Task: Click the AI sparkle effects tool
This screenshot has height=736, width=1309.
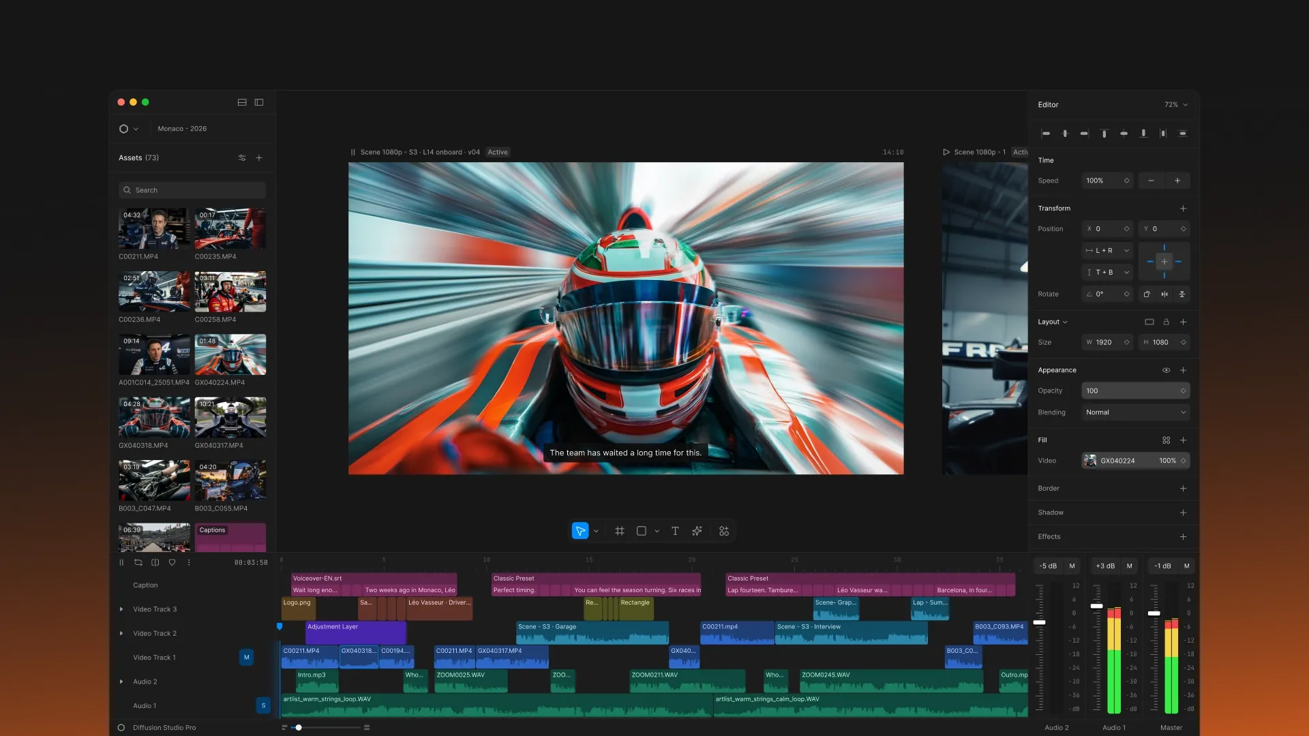Action: click(x=697, y=531)
